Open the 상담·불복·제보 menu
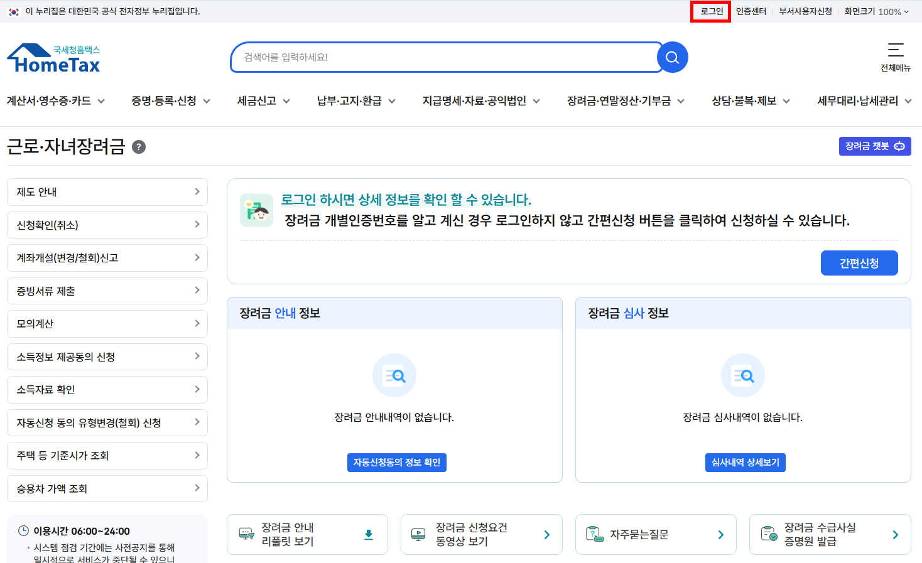 point(745,100)
